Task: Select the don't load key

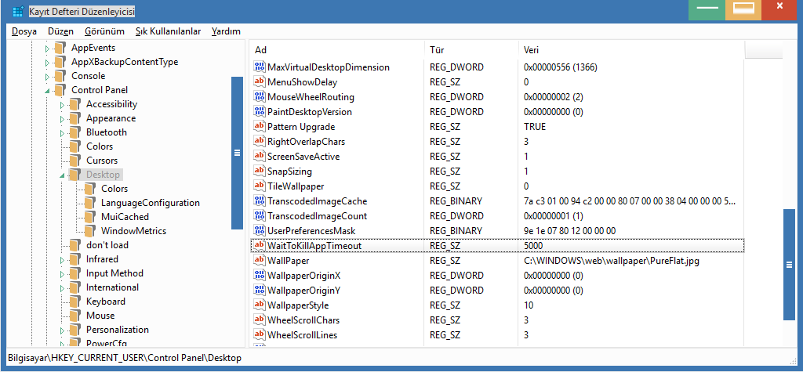Action: pyautogui.click(x=107, y=245)
